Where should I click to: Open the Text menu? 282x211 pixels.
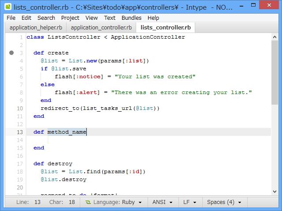coord(110,18)
